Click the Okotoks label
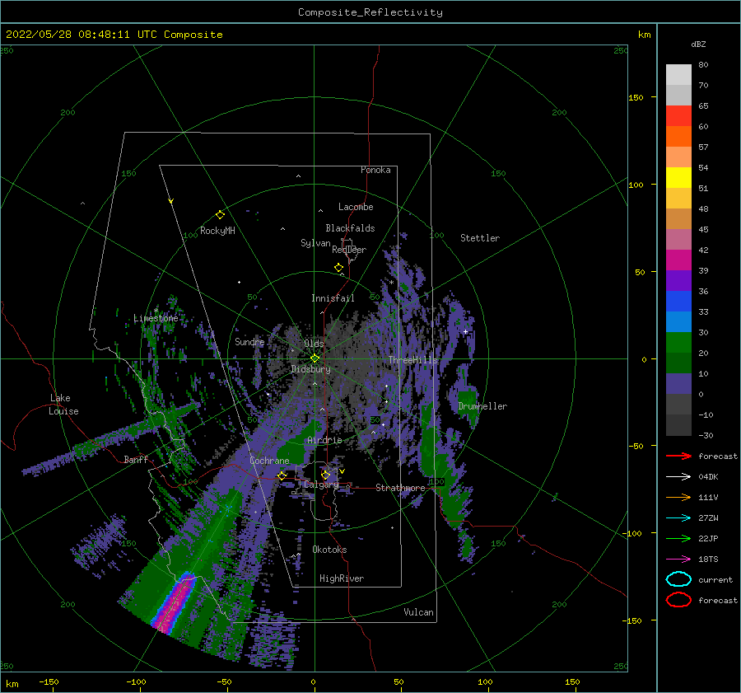Viewport: 741px width, 693px height. tap(329, 550)
